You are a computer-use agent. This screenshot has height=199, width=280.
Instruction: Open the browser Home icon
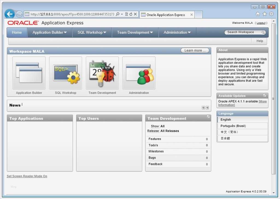coord(258,14)
